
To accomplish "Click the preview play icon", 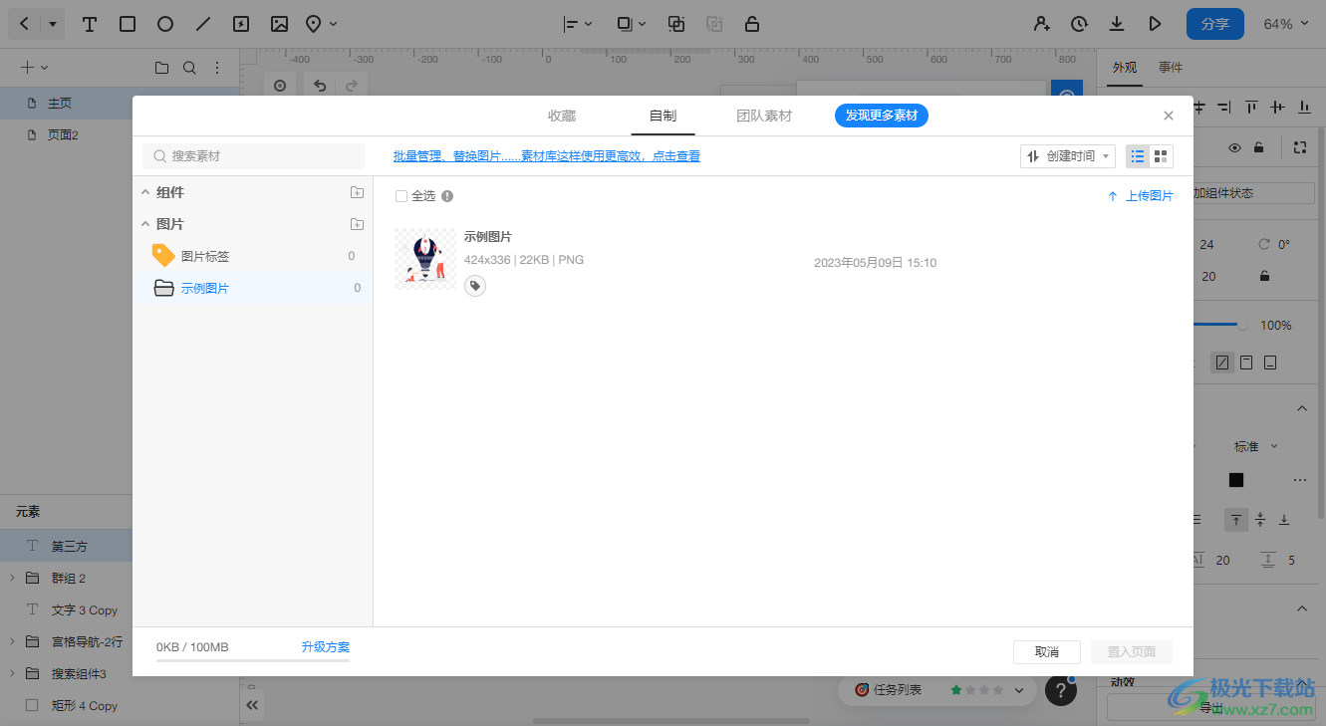I will [x=1155, y=23].
